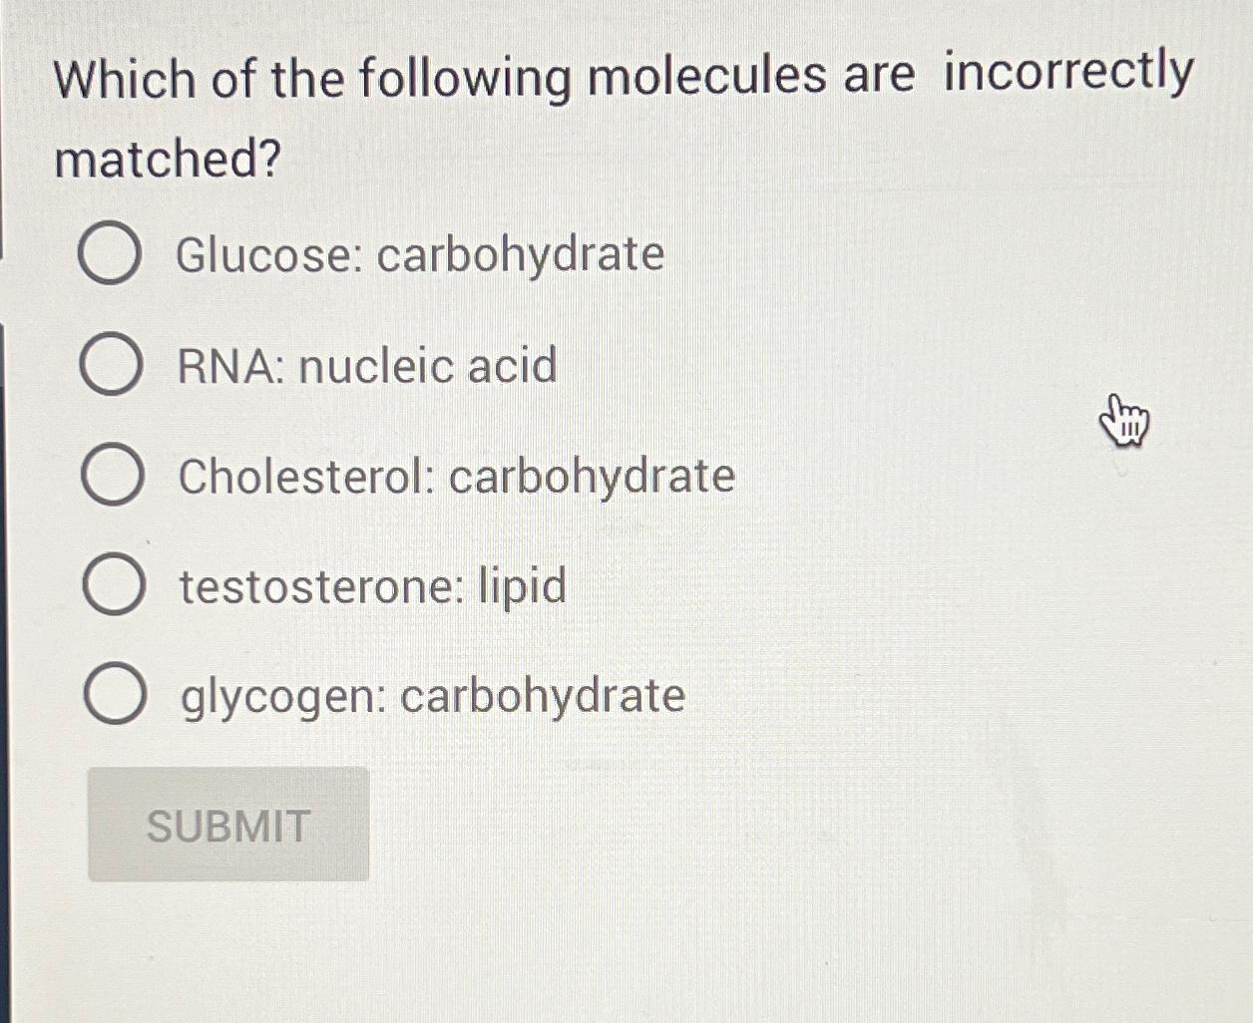Click the glycogen: carbohydrate answer text
Image resolution: width=1253 pixels, height=1023 pixels.
tap(431, 697)
